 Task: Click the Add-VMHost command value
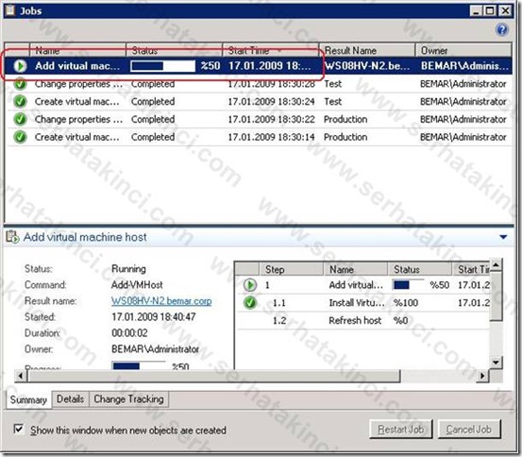coord(137,285)
